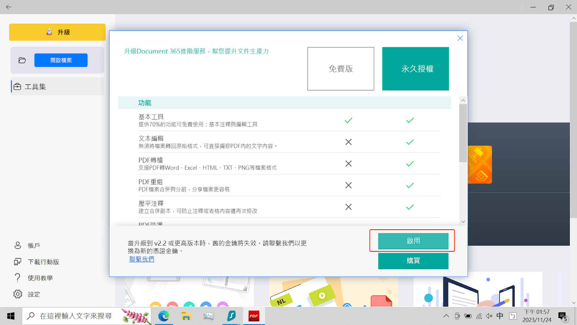Click up arrow of feature list scrollbar

pos(463,100)
